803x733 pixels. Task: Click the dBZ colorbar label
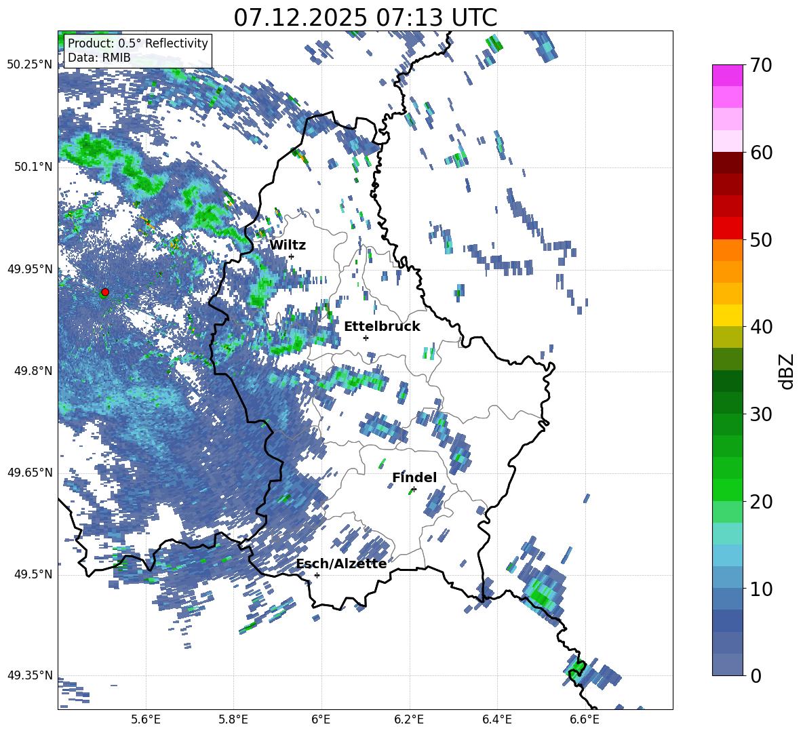pyautogui.click(x=787, y=371)
